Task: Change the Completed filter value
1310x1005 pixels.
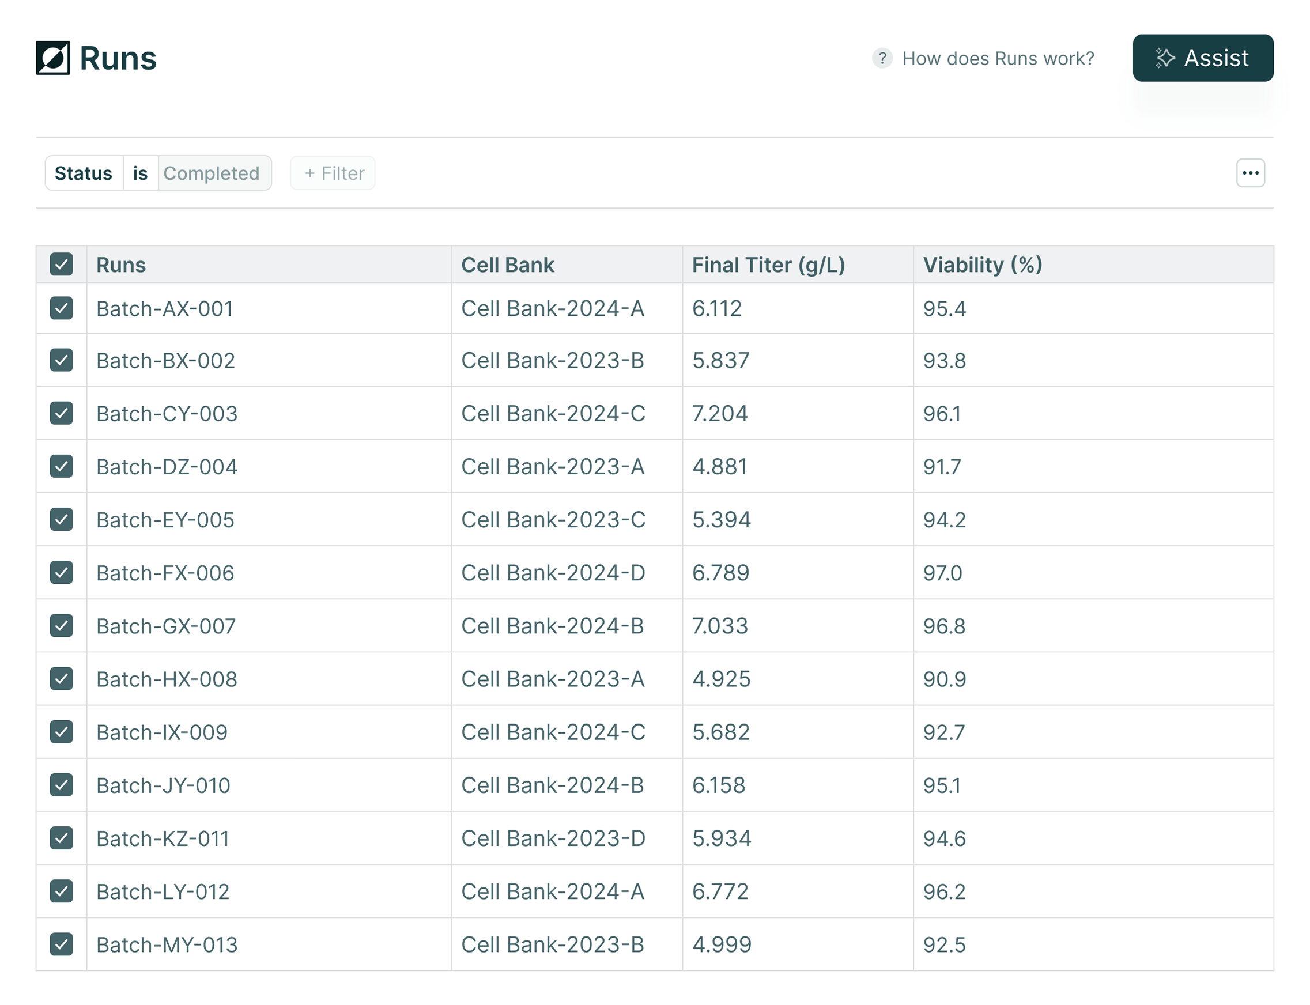Action: [212, 173]
